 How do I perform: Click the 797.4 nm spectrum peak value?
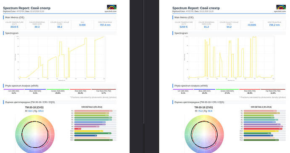105,25
